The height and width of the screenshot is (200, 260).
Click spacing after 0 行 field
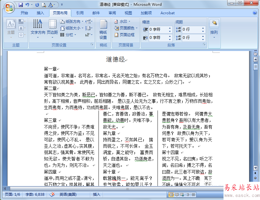coord(192,38)
